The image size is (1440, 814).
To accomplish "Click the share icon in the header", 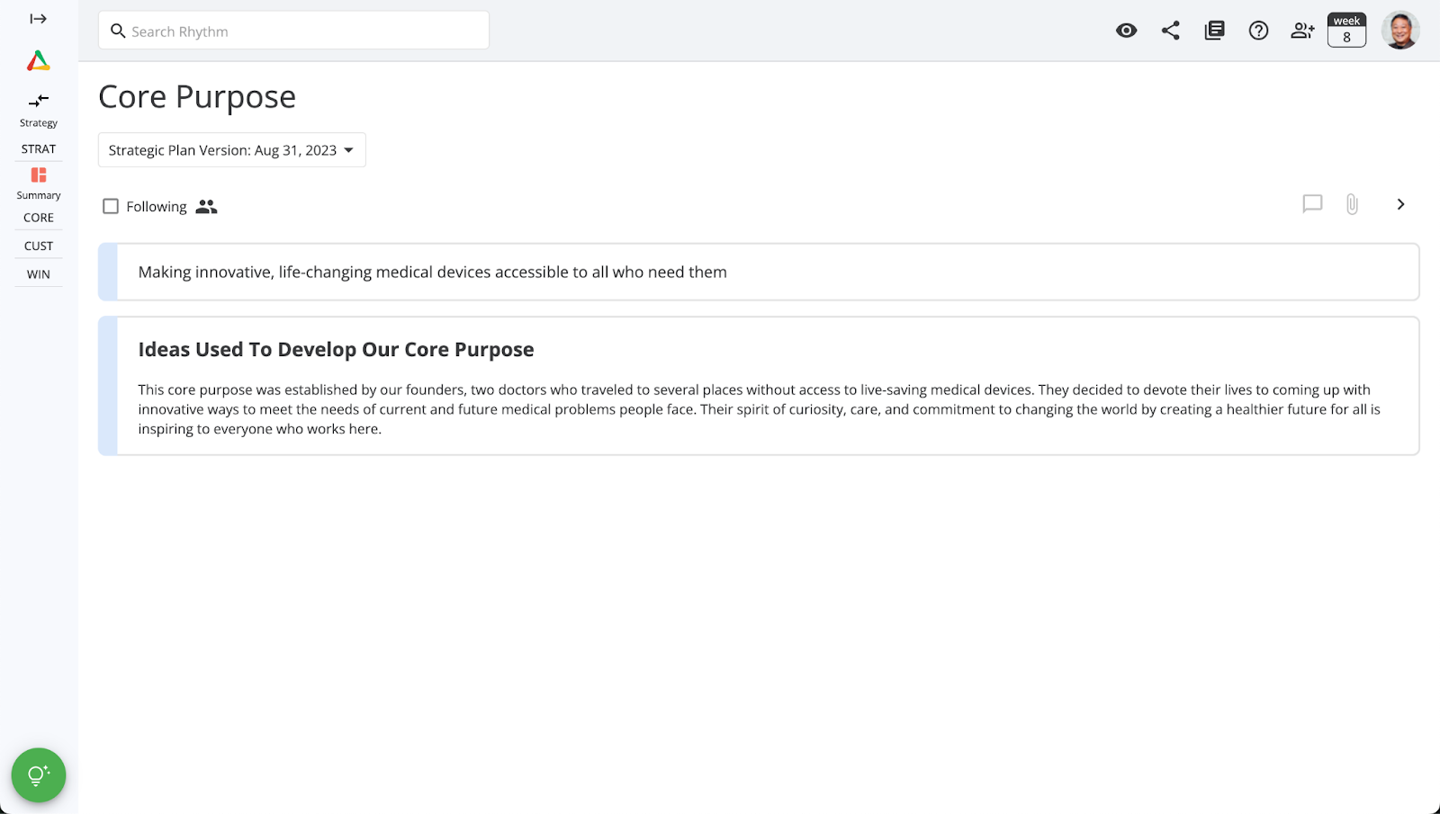I will click(1170, 31).
